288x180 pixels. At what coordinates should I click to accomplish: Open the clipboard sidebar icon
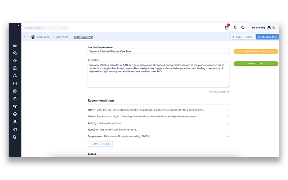click(15, 99)
